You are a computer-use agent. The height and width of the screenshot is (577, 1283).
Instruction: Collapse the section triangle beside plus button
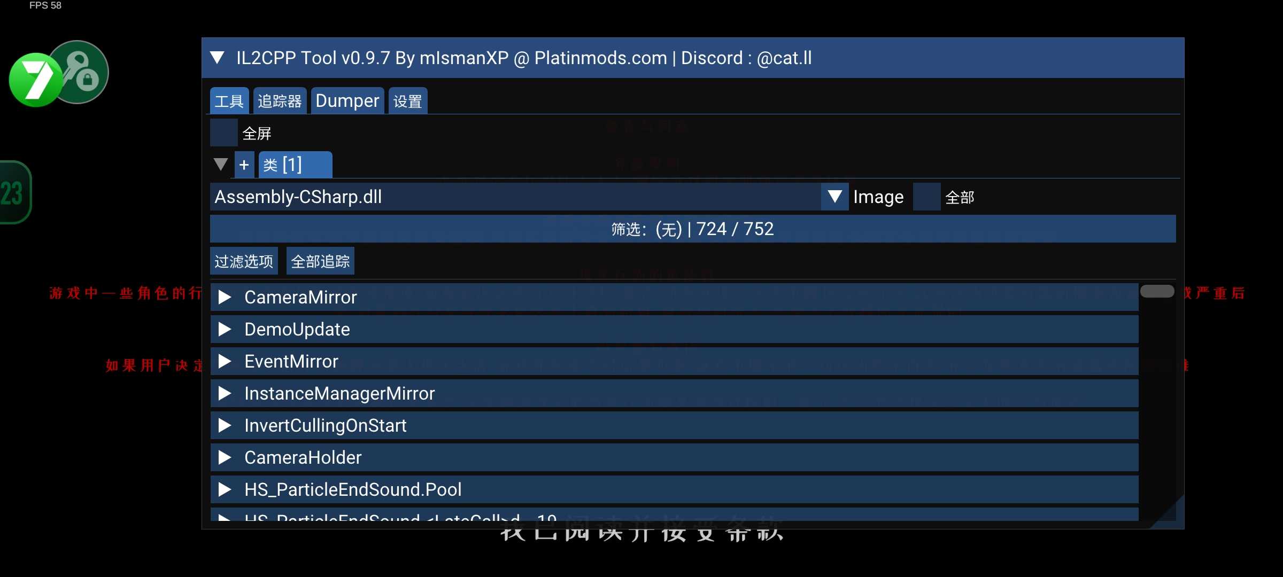pyautogui.click(x=221, y=165)
